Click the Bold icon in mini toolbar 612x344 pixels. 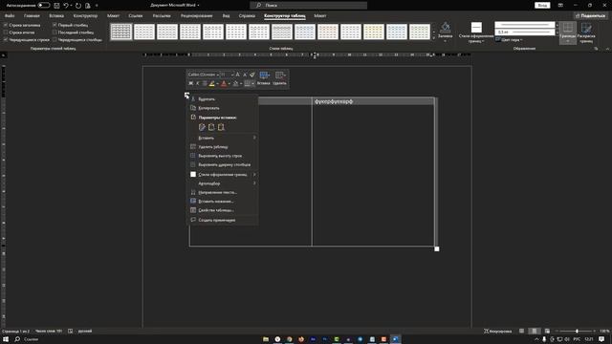[x=190, y=83]
